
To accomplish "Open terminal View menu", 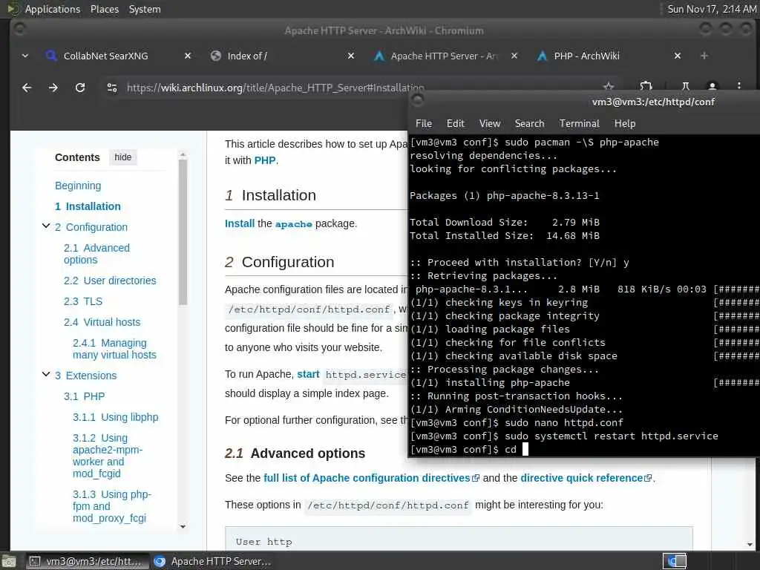I will tap(490, 124).
